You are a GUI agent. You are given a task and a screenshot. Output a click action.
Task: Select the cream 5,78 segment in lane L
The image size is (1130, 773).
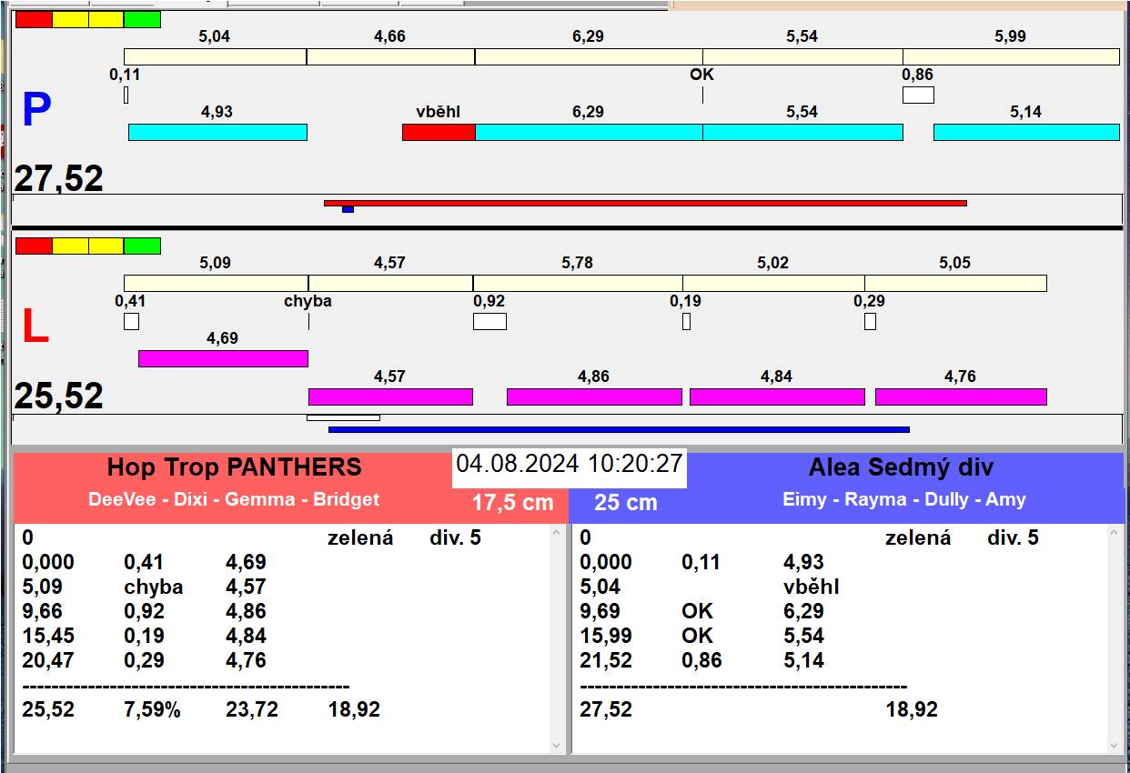pos(578,283)
